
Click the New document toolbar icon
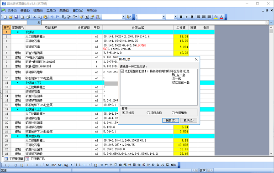(5, 17)
